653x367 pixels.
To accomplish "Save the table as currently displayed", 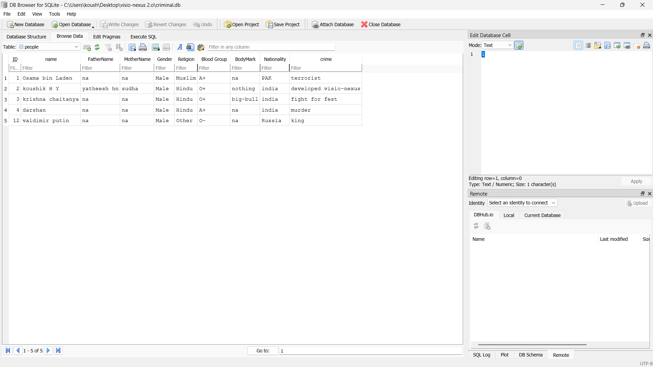I will [132, 47].
